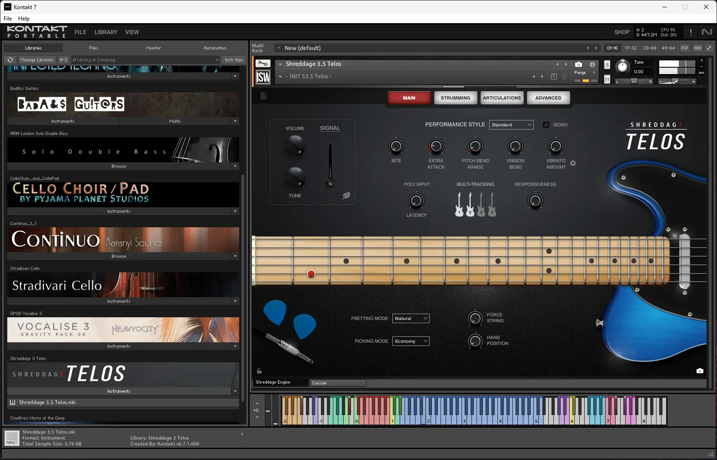The image size is (717, 460).
Task: Open the Console tab at the bottom
Action: pyautogui.click(x=338, y=383)
